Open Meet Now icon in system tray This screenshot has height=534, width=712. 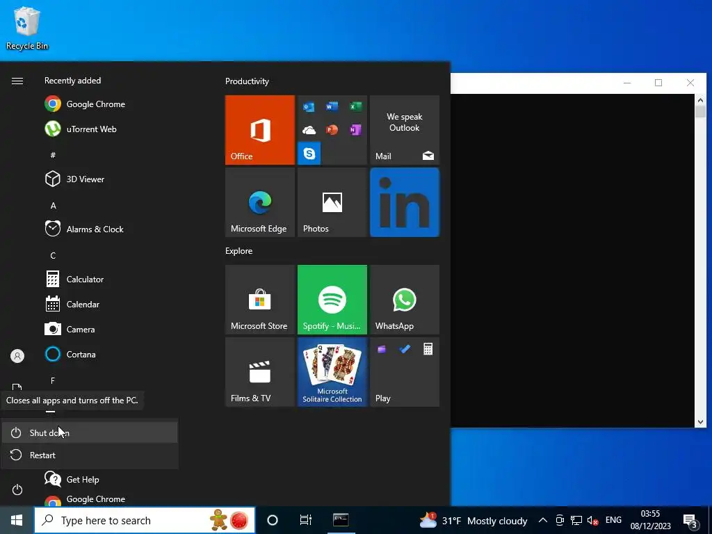[x=560, y=520]
